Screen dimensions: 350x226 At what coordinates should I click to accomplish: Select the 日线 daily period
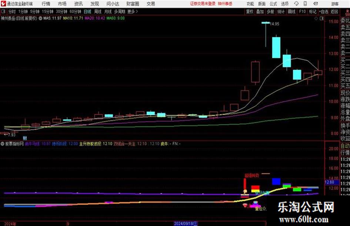point(87,12)
